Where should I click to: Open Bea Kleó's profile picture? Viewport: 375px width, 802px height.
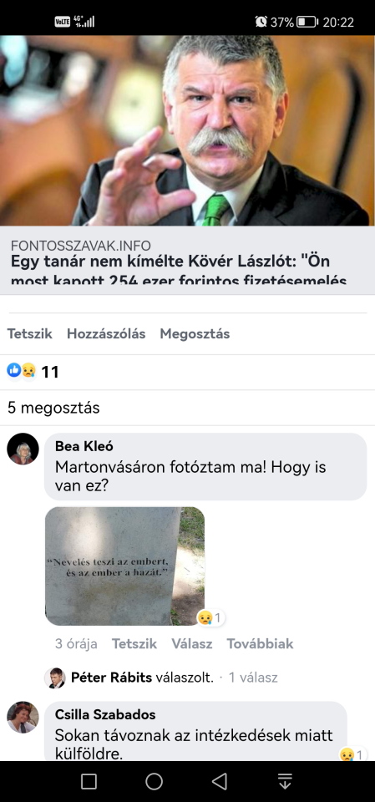coord(23,449)
